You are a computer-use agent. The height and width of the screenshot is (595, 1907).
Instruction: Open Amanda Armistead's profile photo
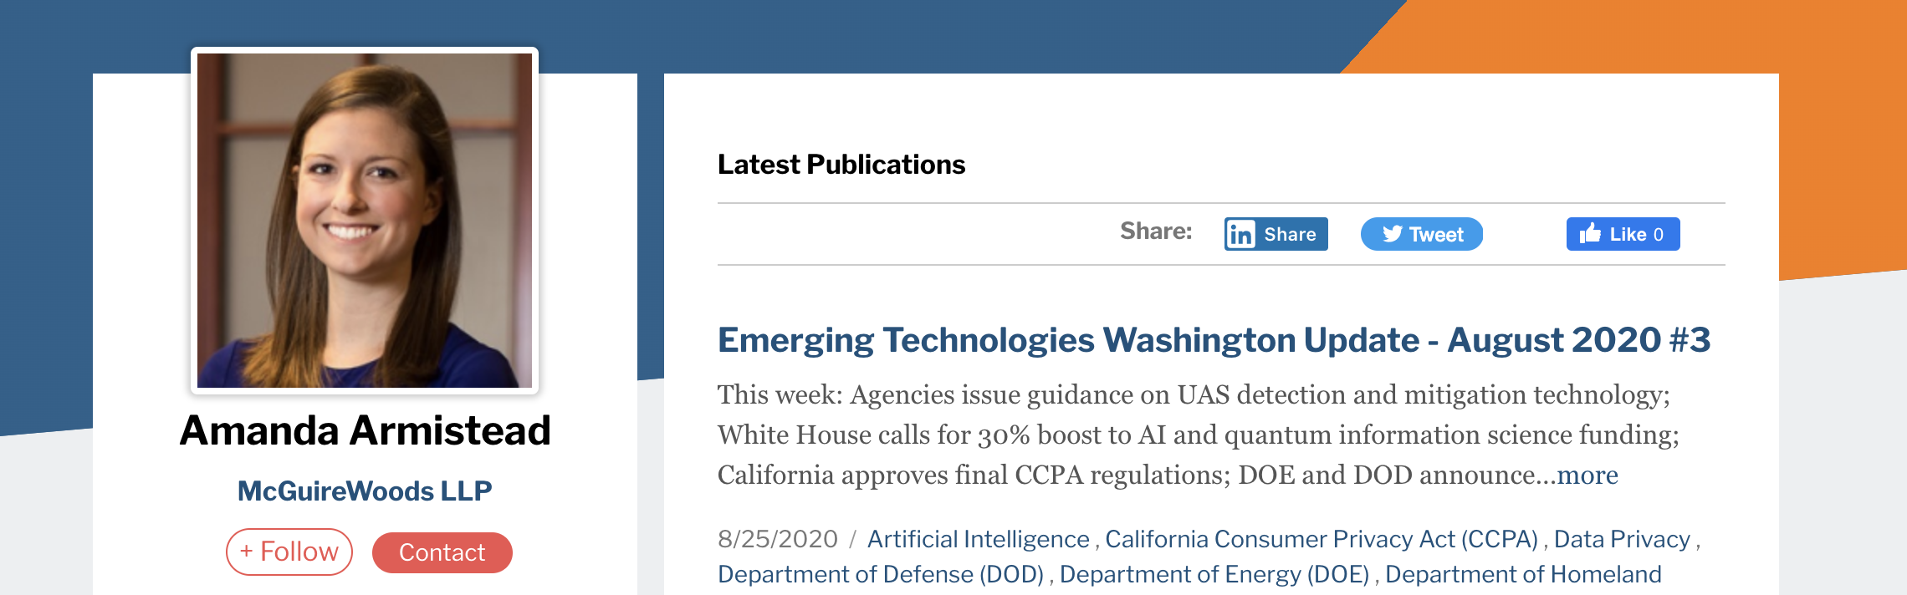pyautogui.click(x=365, y=221)
